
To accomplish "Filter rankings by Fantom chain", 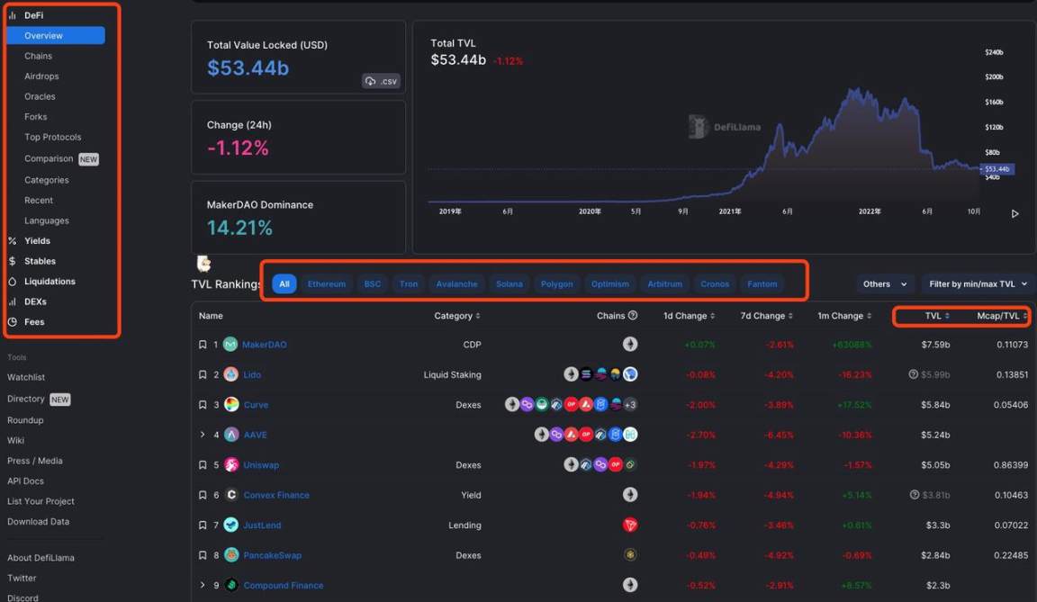I will pyautogui.click(x=762, y=284).
